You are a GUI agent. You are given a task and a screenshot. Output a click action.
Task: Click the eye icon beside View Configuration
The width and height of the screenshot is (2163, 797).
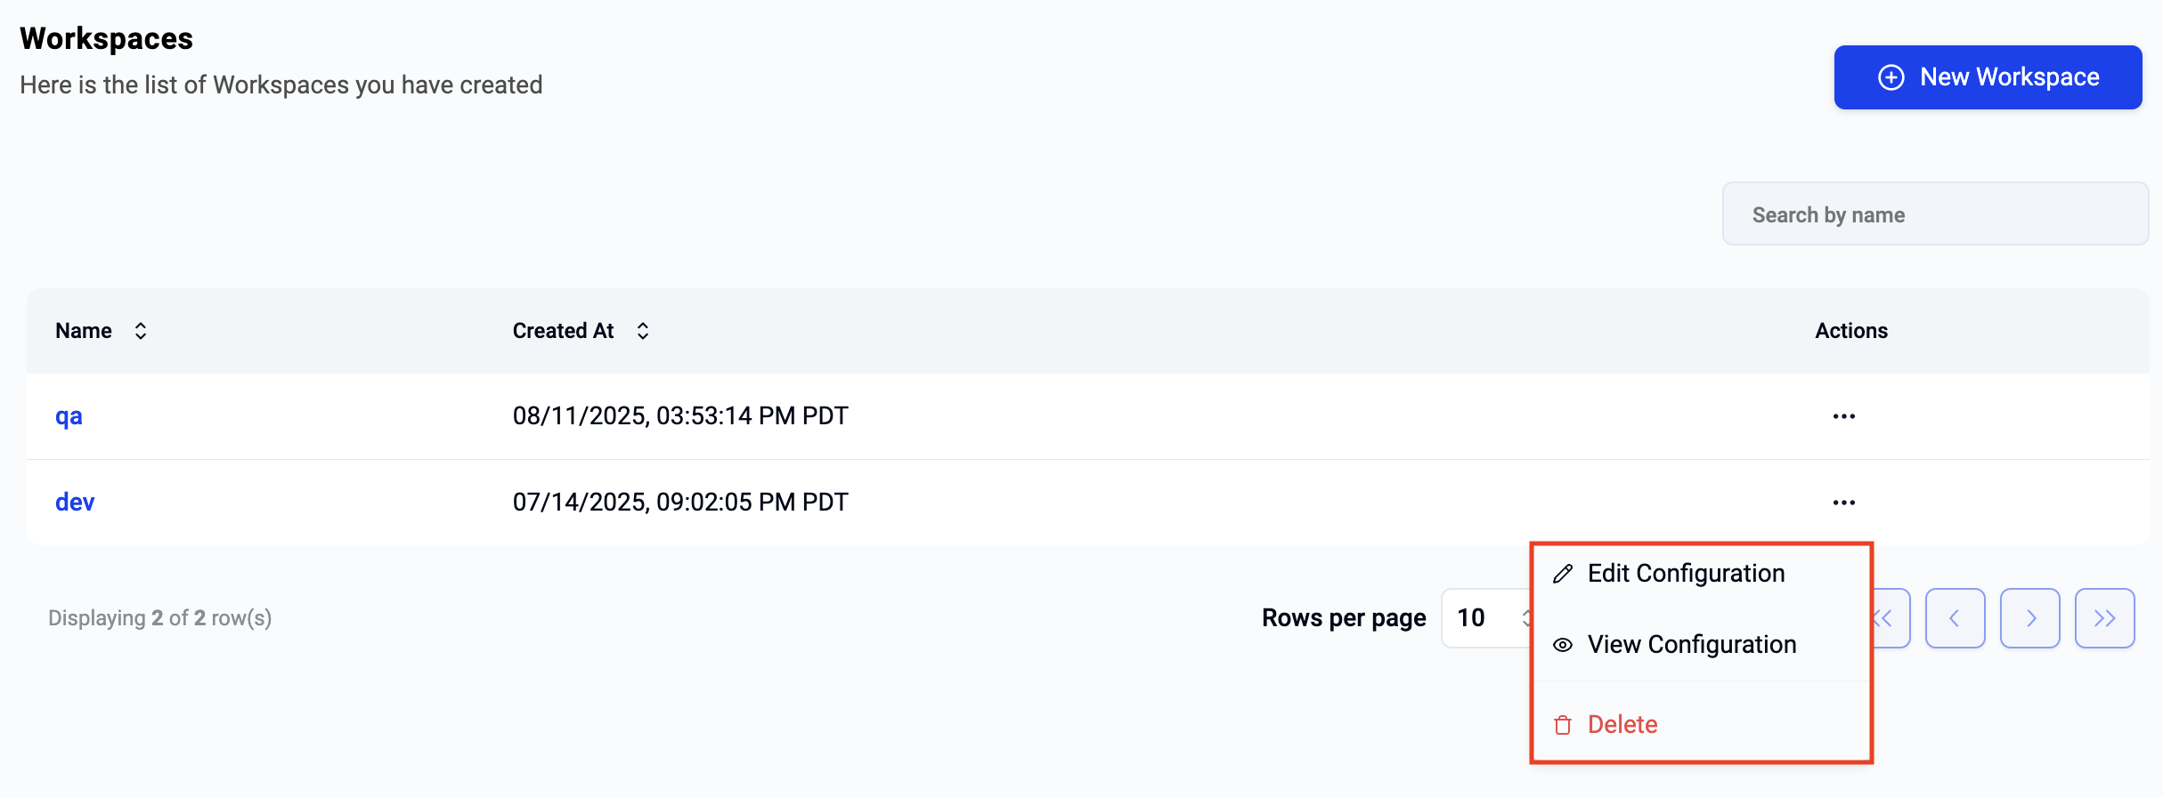(1563, 645)
